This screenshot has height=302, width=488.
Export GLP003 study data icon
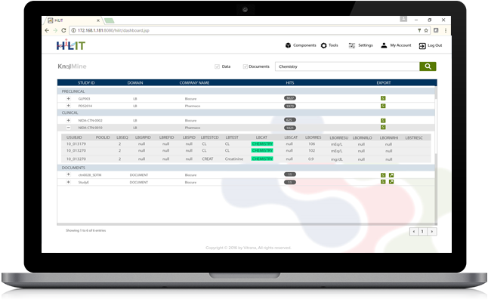[x=383, y=99]
